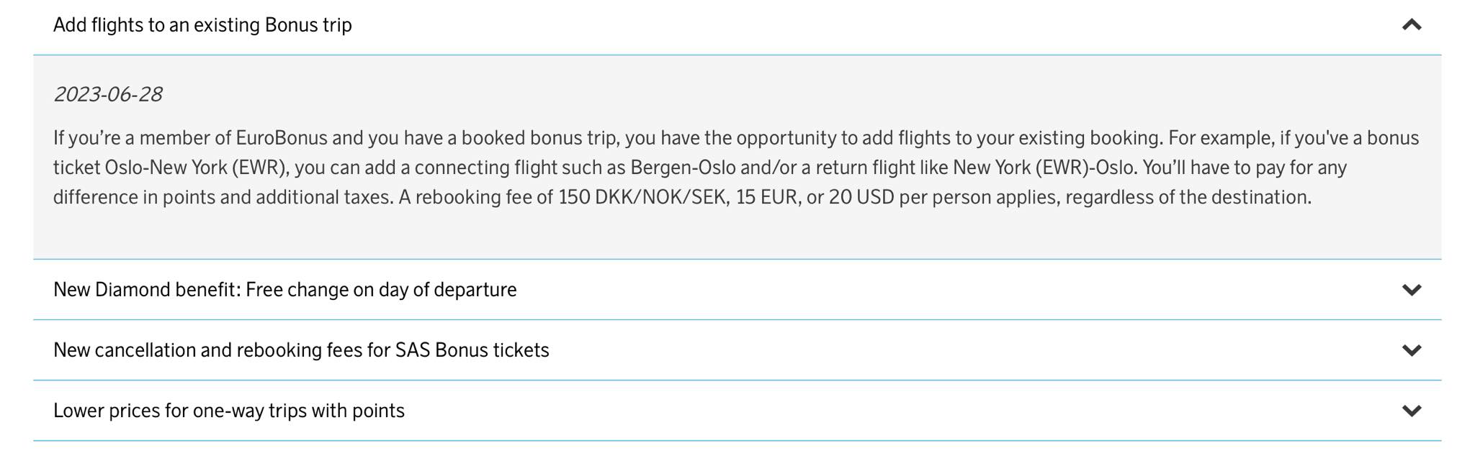The image size is (1475, 466).
Task: Collapse the 'Add flights' section chevron
Action: click(1412, 25)
